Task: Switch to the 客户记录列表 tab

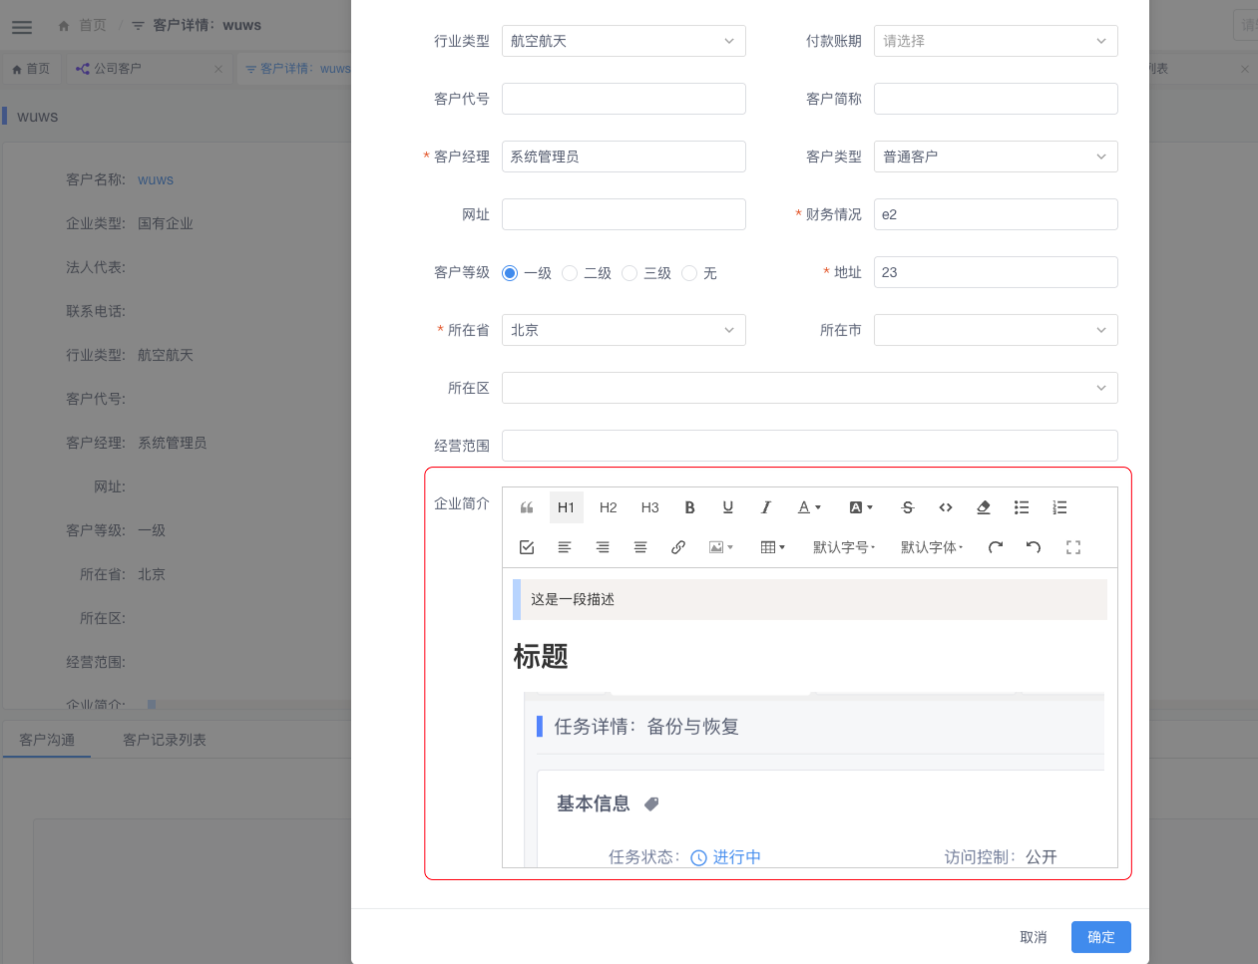Action: point(164,740)
